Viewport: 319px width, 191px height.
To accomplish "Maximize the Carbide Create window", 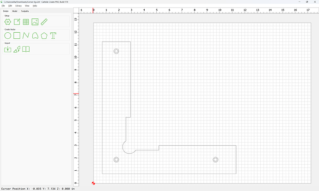I will 307,2.
